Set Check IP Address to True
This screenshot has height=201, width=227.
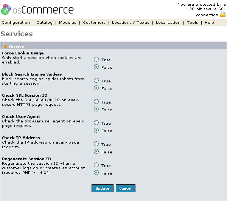(x=96, y=144)
